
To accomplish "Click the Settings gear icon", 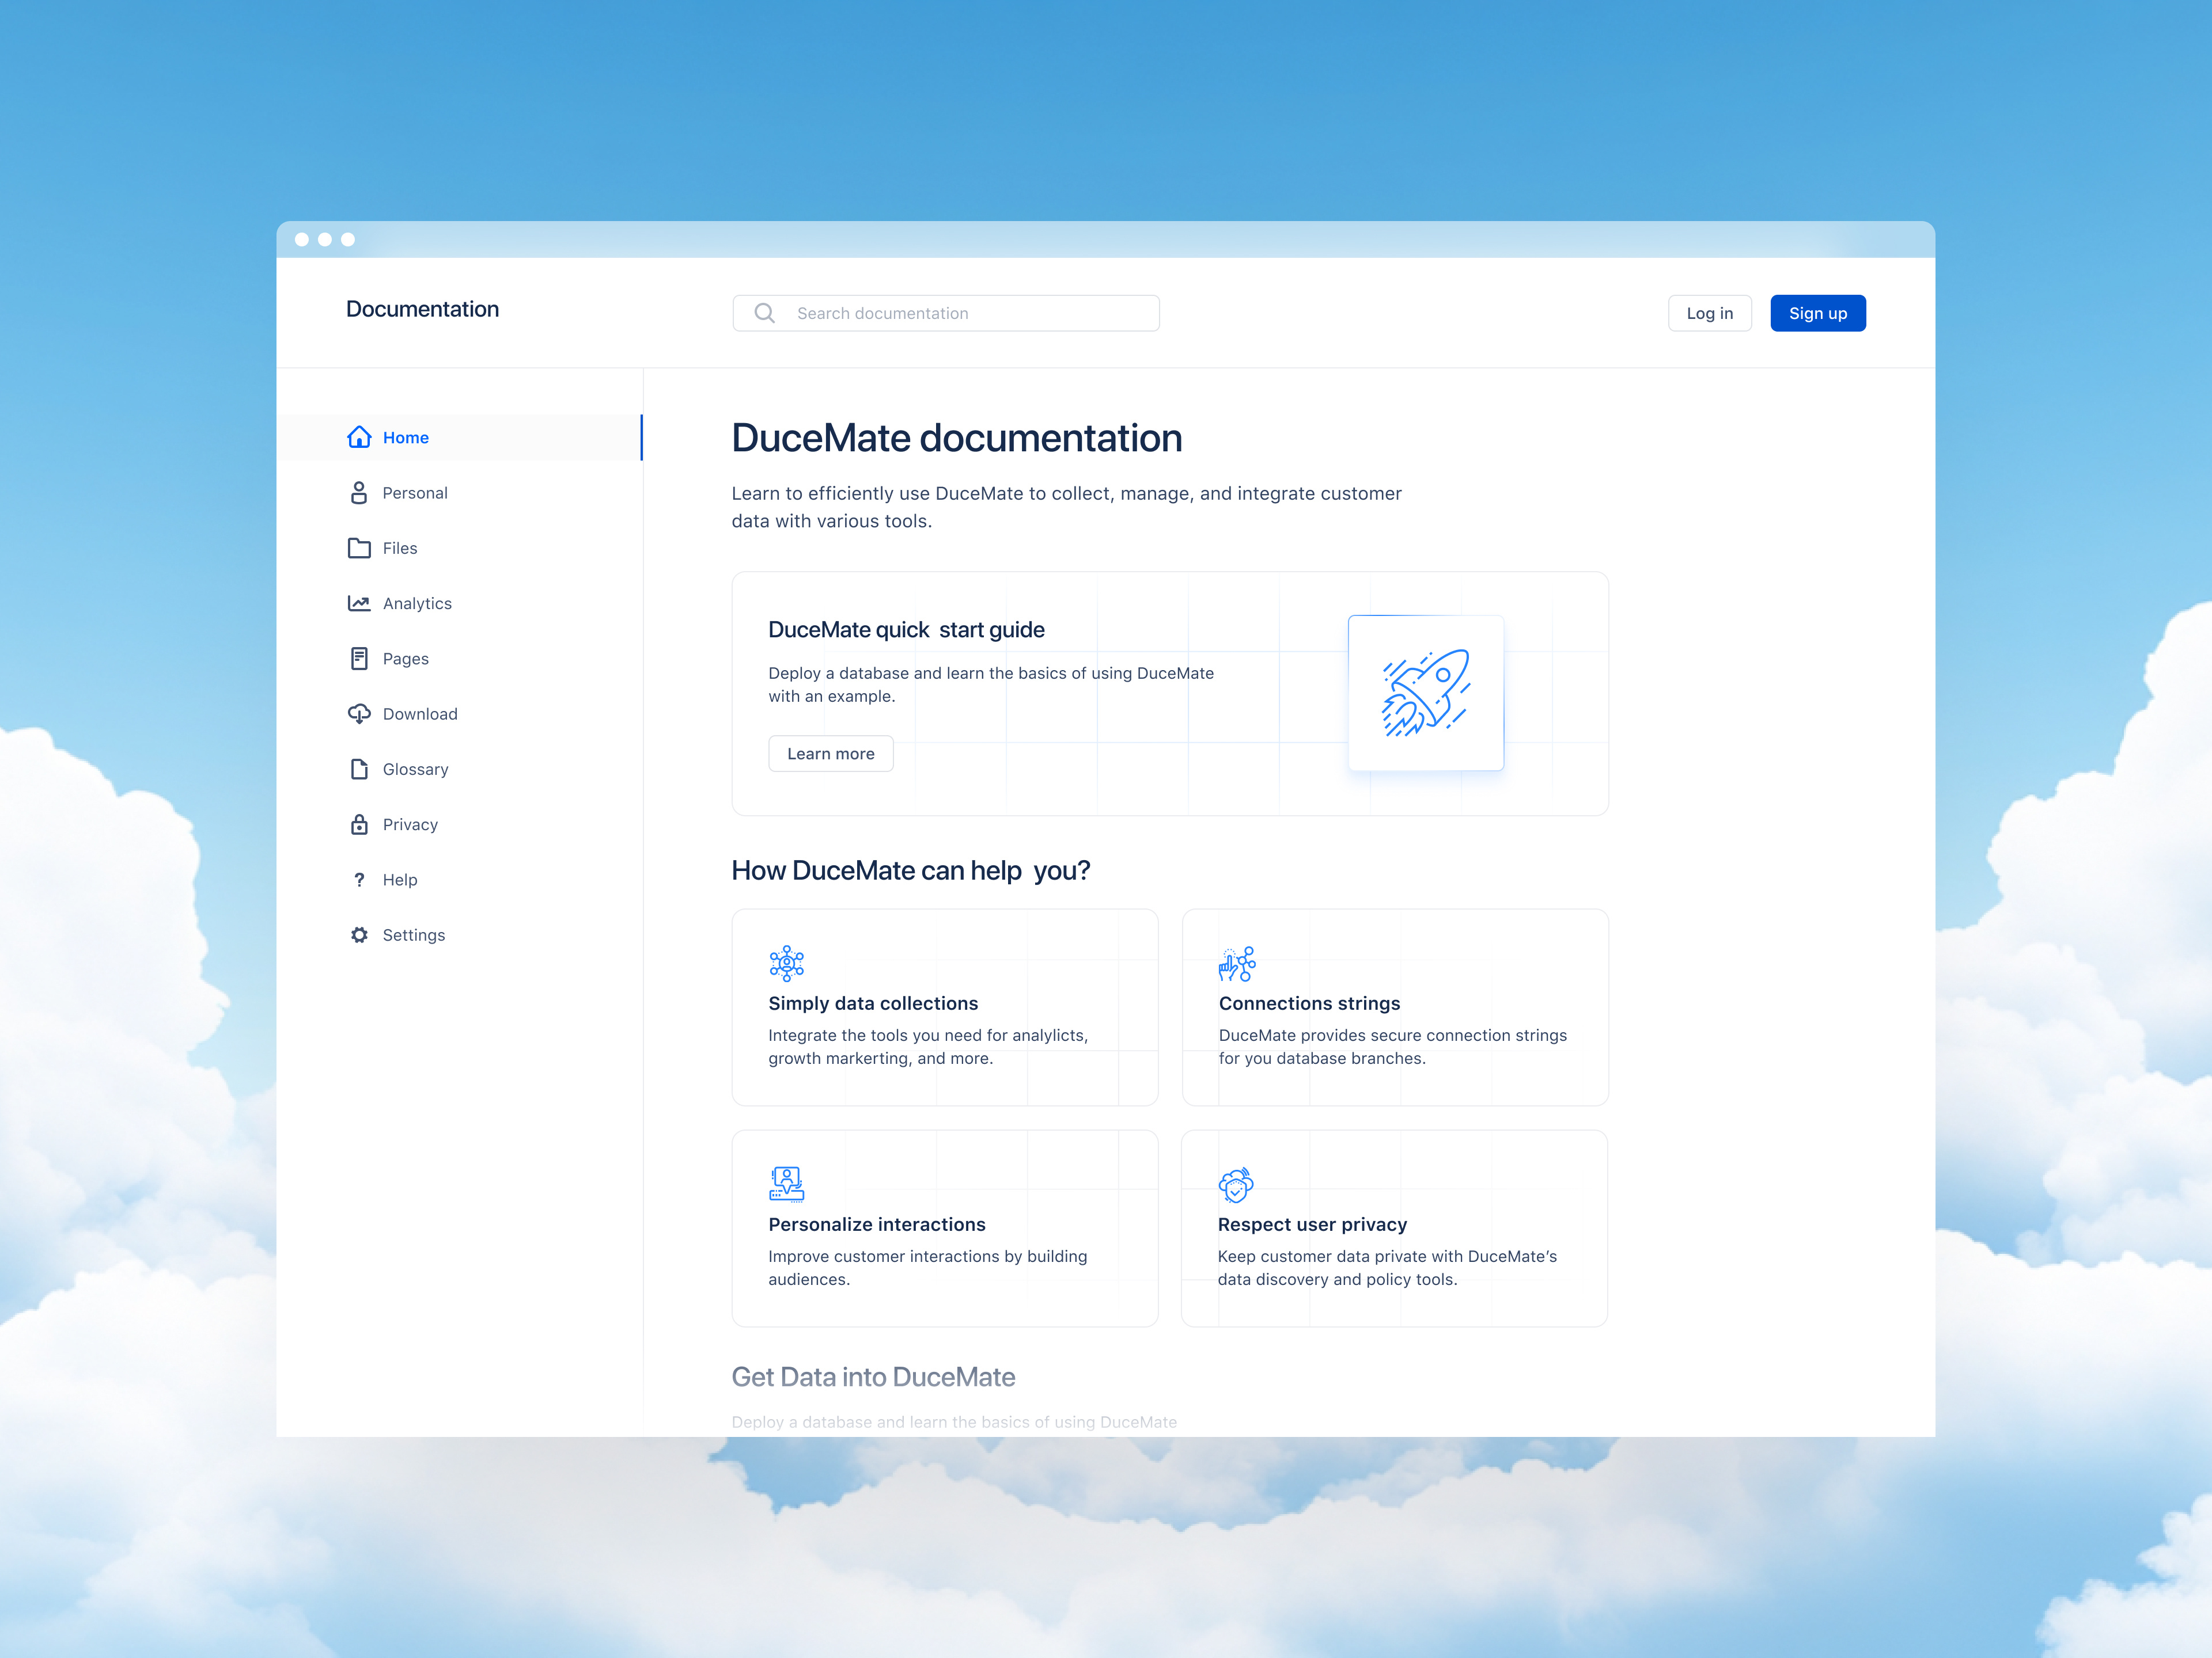I will (359, 934).
